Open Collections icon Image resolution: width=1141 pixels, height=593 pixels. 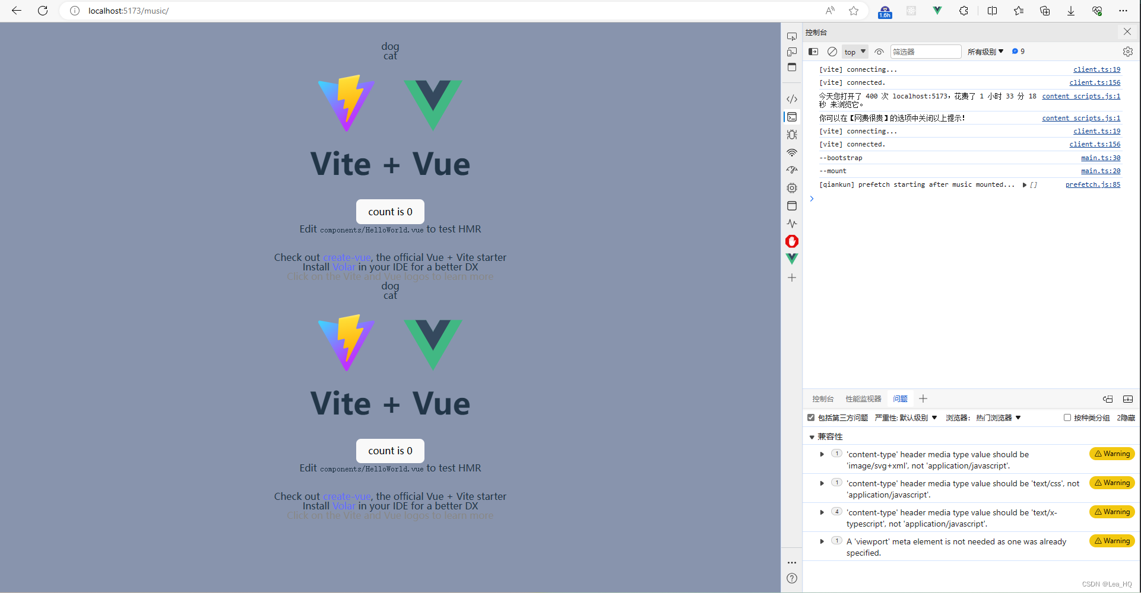tap(1045, 11)
